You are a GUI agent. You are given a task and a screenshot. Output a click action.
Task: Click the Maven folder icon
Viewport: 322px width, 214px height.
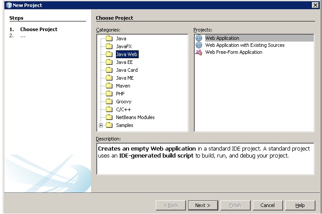(109, 86)
